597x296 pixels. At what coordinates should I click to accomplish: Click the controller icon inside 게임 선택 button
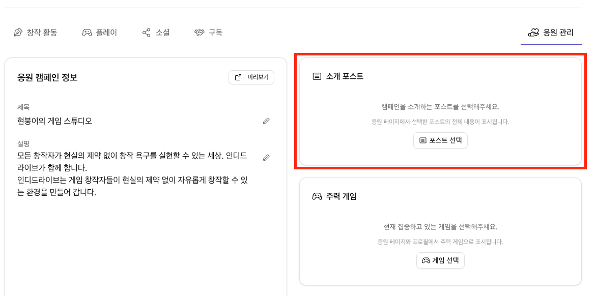click(x=425, y=260)
